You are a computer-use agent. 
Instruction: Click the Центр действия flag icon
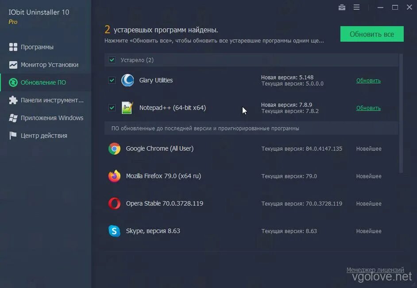pyautogui.click(x=13, y=136)
